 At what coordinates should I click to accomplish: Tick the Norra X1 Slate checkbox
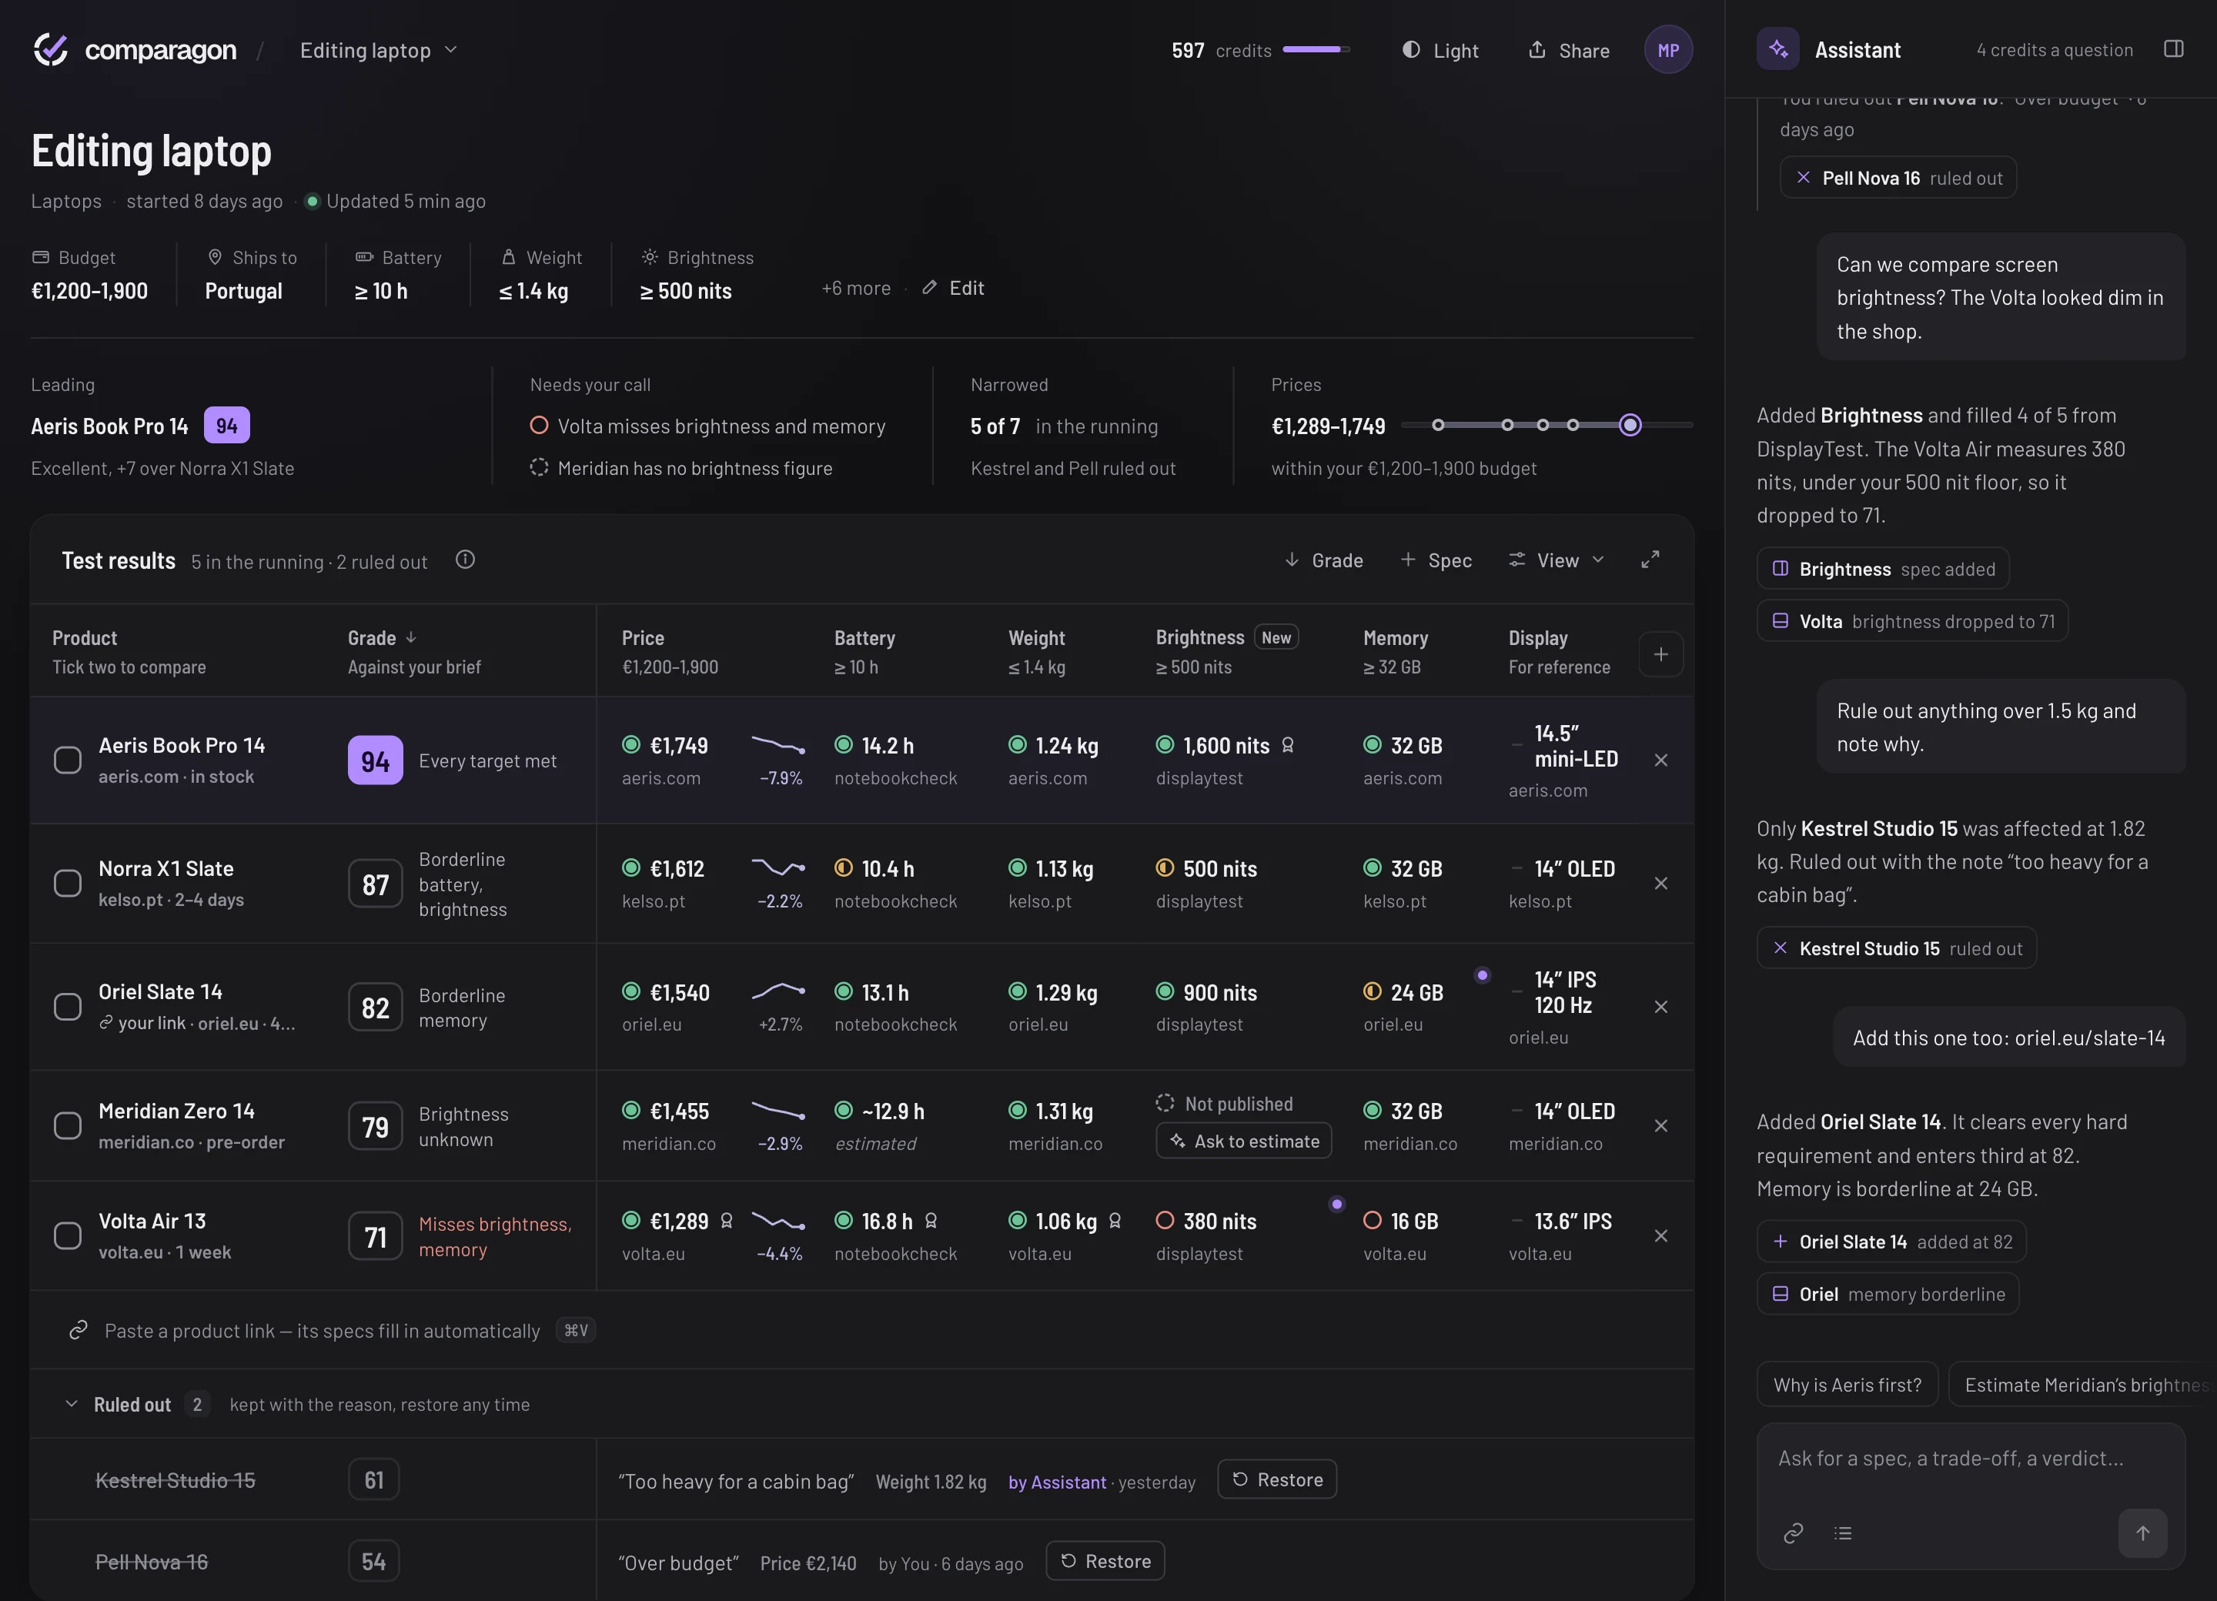click(68, 883)
